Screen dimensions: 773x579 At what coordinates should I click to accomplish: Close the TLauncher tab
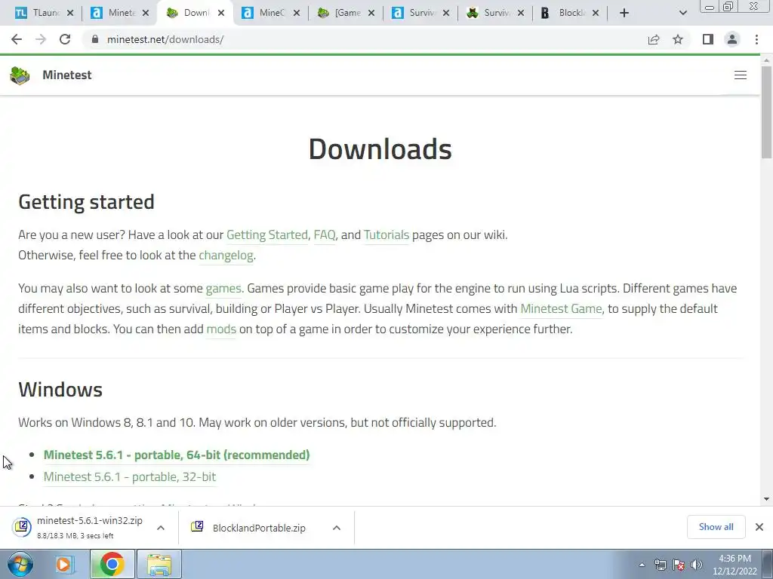tap(70, 14)
